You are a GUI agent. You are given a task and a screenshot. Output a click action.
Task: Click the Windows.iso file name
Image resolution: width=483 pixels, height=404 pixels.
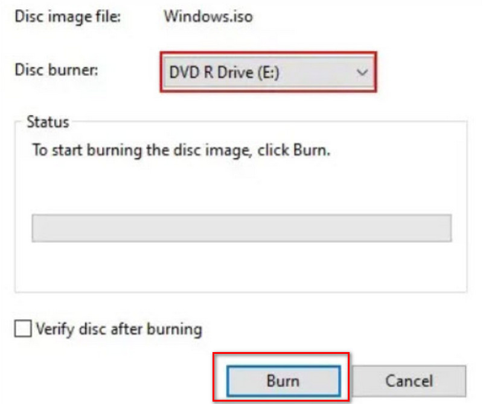[x=208, y=16]
